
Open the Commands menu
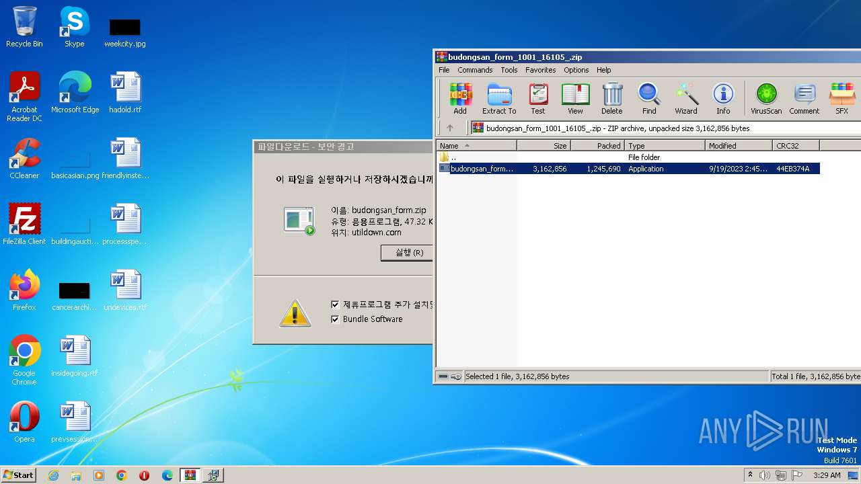click(475, 70)
